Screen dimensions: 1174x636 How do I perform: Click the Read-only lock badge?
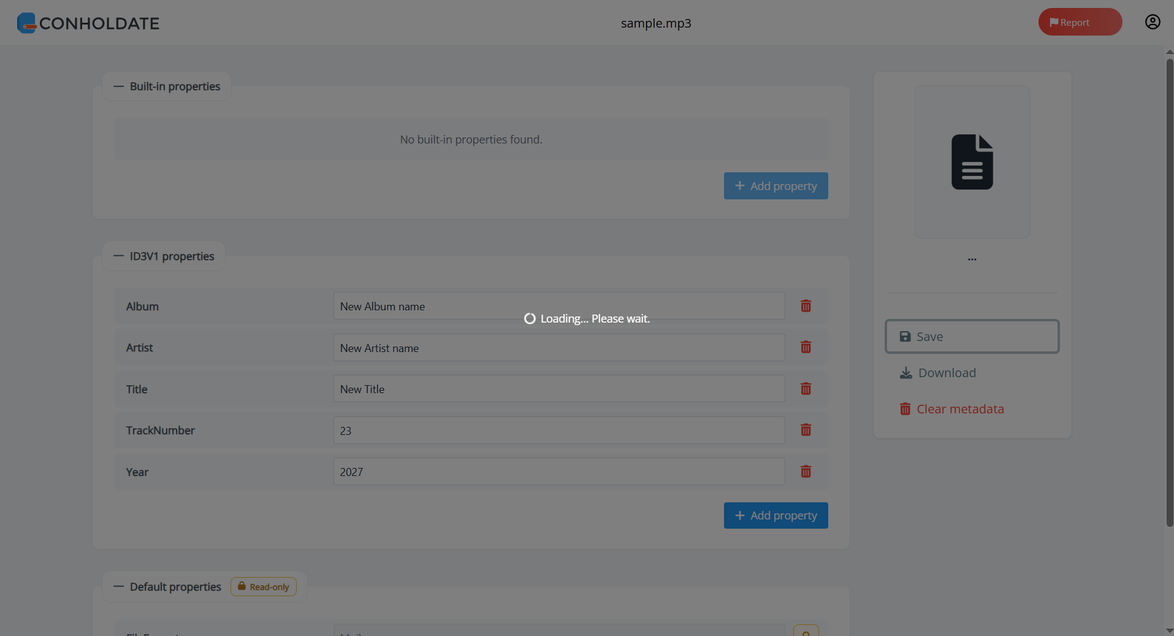[x=264, y=587]
